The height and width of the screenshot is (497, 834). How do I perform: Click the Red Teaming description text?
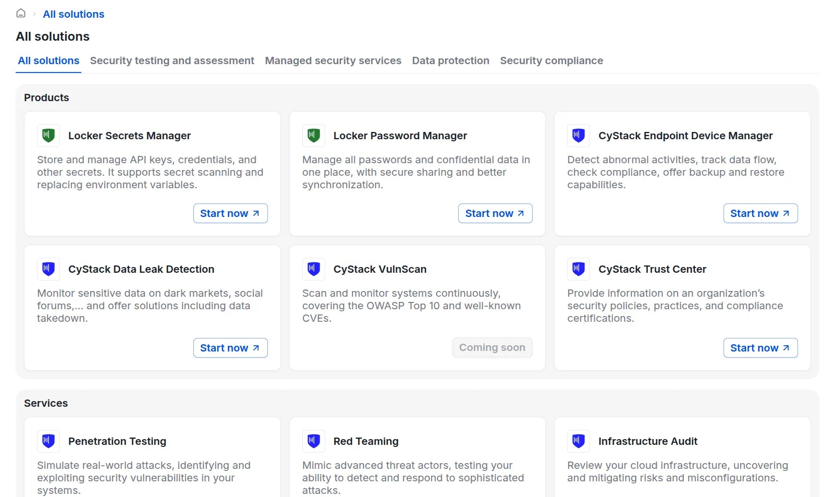[x=413, y=478]
